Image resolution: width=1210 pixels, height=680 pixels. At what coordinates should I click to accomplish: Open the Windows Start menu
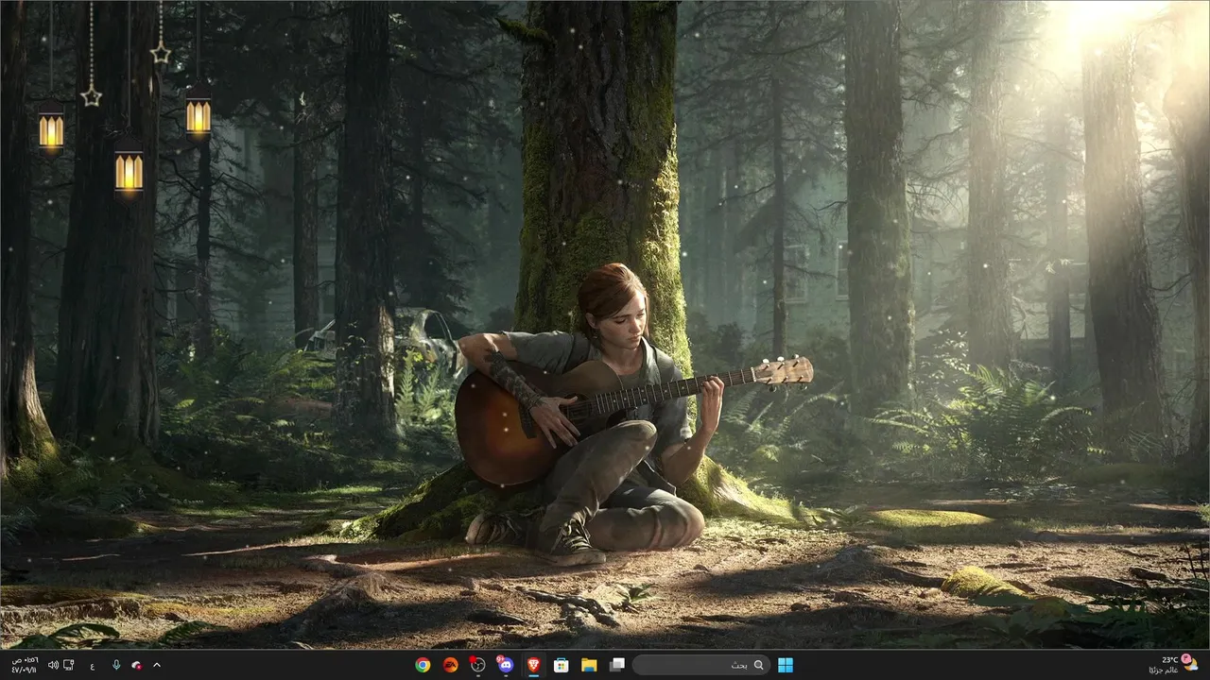click(x=786, y=665)
